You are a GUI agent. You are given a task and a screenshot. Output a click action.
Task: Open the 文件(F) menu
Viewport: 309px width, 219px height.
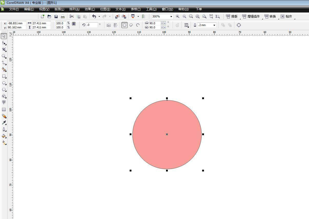14,9
